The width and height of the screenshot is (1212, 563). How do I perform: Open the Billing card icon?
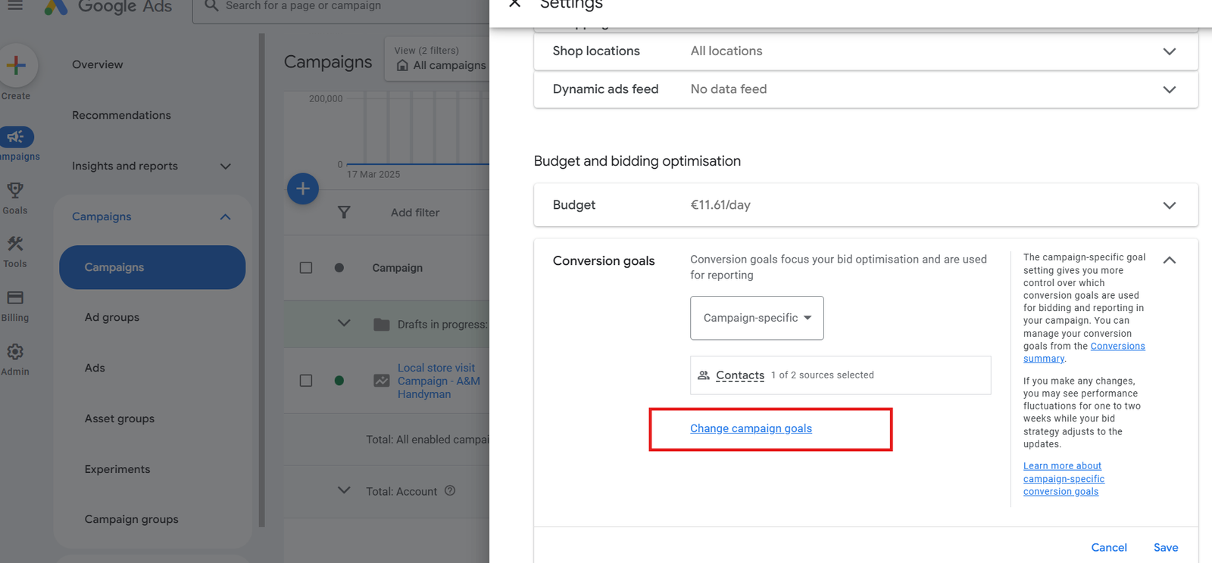15,297
